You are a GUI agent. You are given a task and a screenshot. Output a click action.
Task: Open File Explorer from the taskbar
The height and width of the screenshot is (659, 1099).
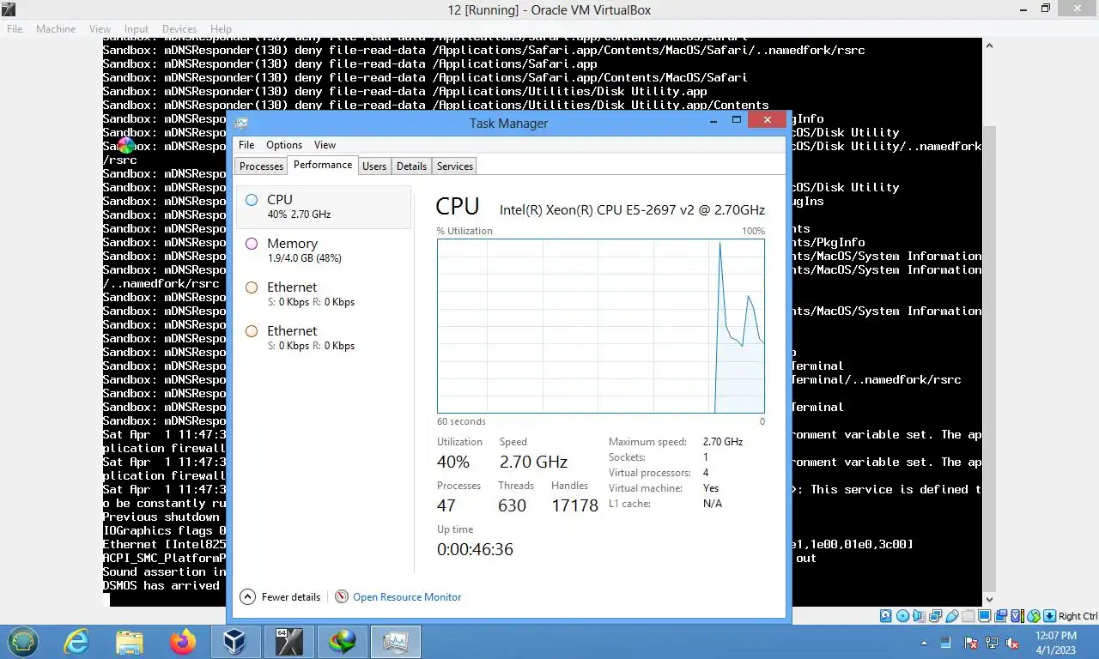[x=130, y=641]
